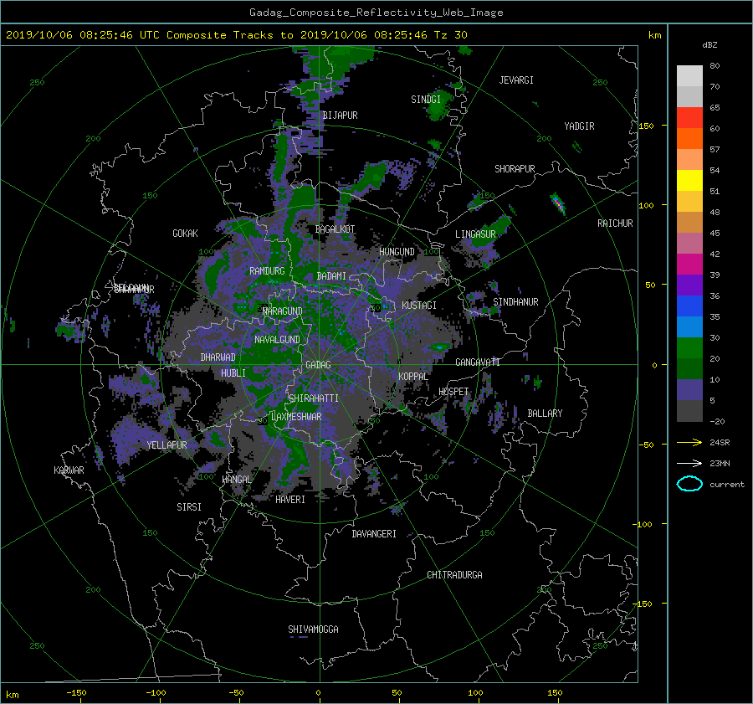Click the RAICHUR city label
Viewport: 753px width, 704px height.
tap(615, 224)
